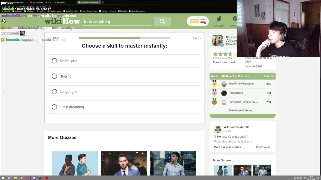This screenshot has height=180, width=321.
Task: Open the sidebar suited man quiz thumbnail
Action: click(242, 170)
